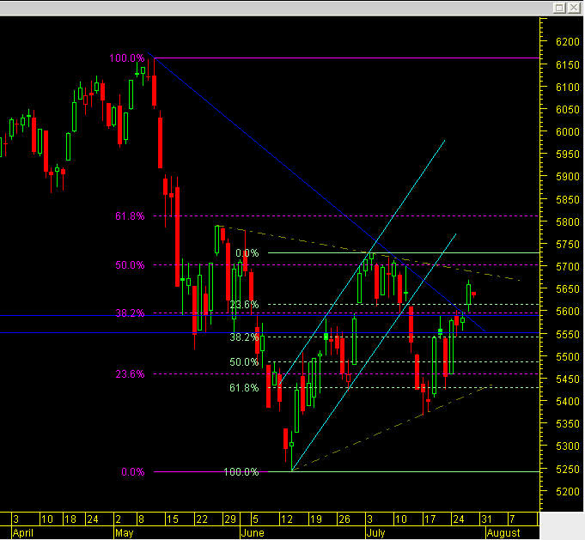This screenshot has width=585, height=540.
Task: Click the 8 date label in May
Action: click(x=141, y=519)
